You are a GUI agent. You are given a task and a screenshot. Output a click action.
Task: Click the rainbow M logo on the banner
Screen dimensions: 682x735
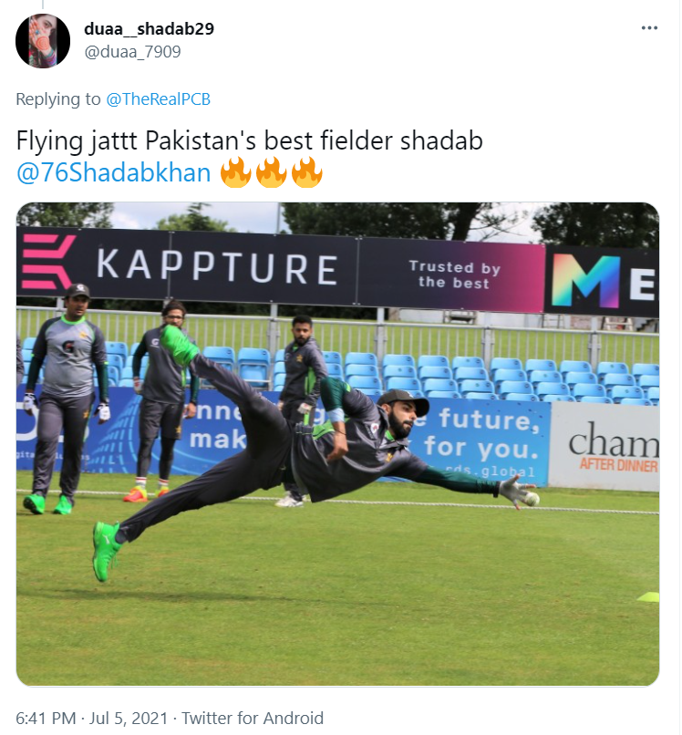click(x=586, y=280)
